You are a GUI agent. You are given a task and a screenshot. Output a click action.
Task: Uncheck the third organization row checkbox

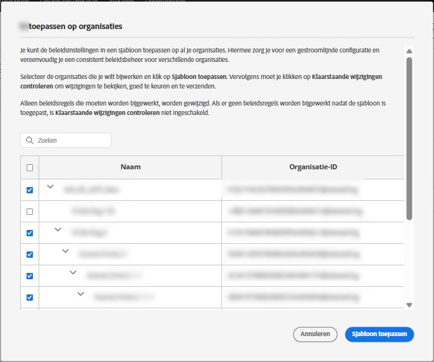point(30,233)
